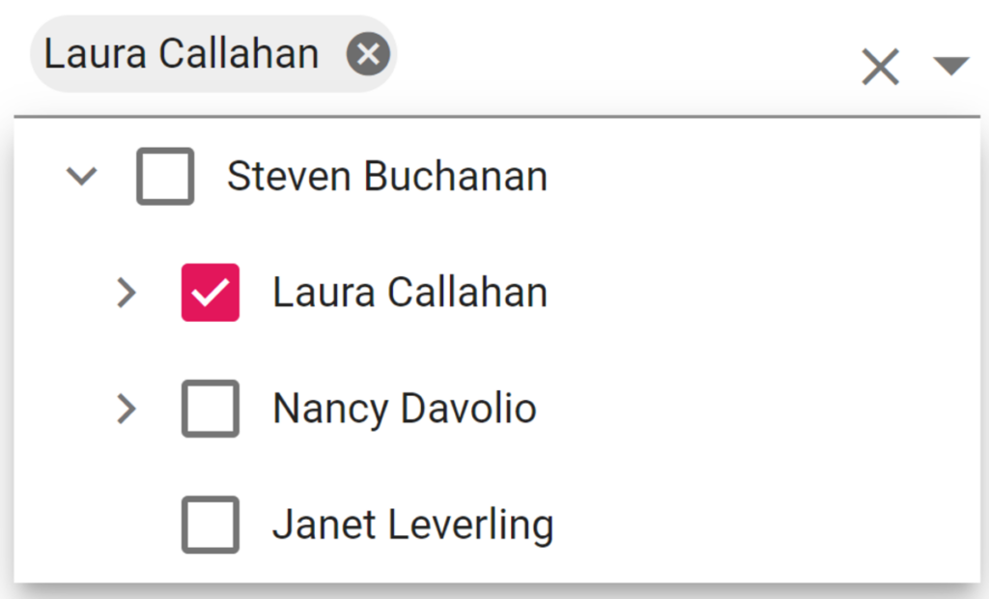The image size is (989, 599).
Task: Click the chevron beside Laura Callahan
Action: [127, 293]
